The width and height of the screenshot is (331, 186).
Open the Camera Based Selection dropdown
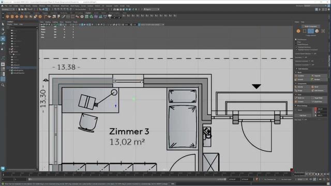(x=314, y=54)
